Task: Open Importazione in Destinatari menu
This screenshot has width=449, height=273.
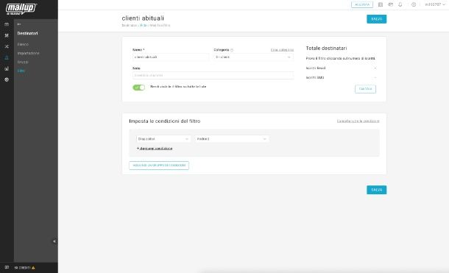Action: click(29, 53)
